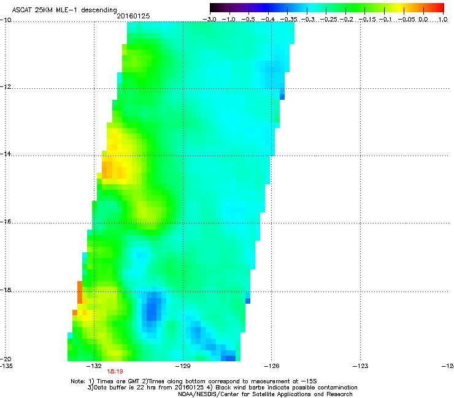Select the -126 longitude axis label
The height and width of the screenshot is (398, 454).
pyautogui.click(x=272, y=366)
